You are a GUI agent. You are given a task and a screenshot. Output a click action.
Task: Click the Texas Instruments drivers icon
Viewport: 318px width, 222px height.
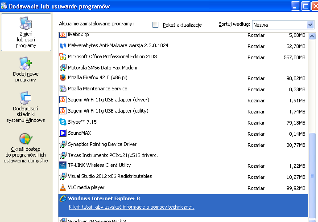coord(63,155)
